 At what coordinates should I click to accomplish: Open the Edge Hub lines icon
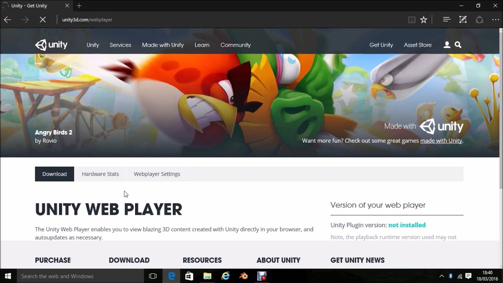click(x=446, y=19)
